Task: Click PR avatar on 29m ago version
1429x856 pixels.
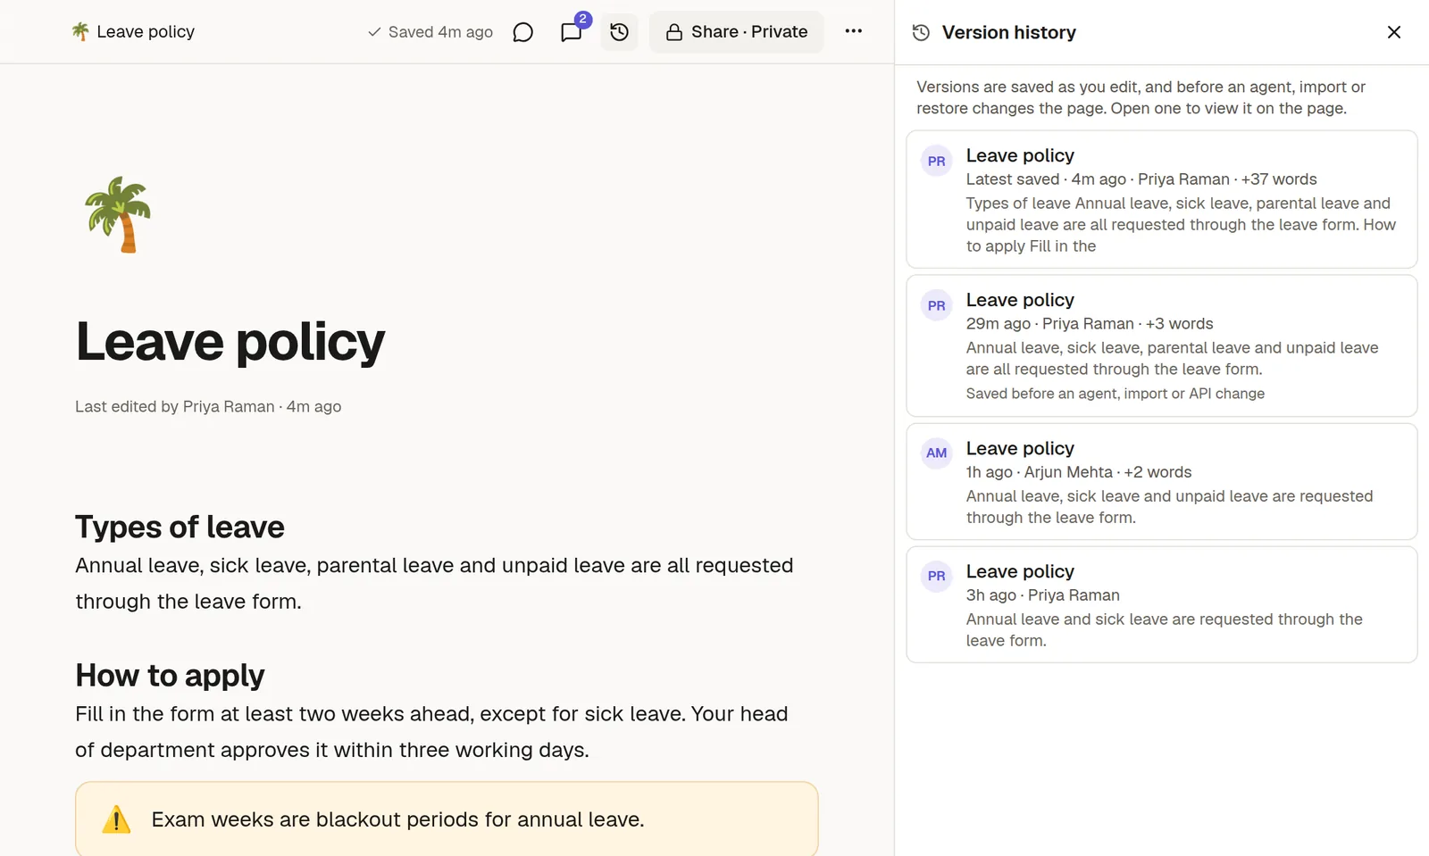Action: coord(936,306)
